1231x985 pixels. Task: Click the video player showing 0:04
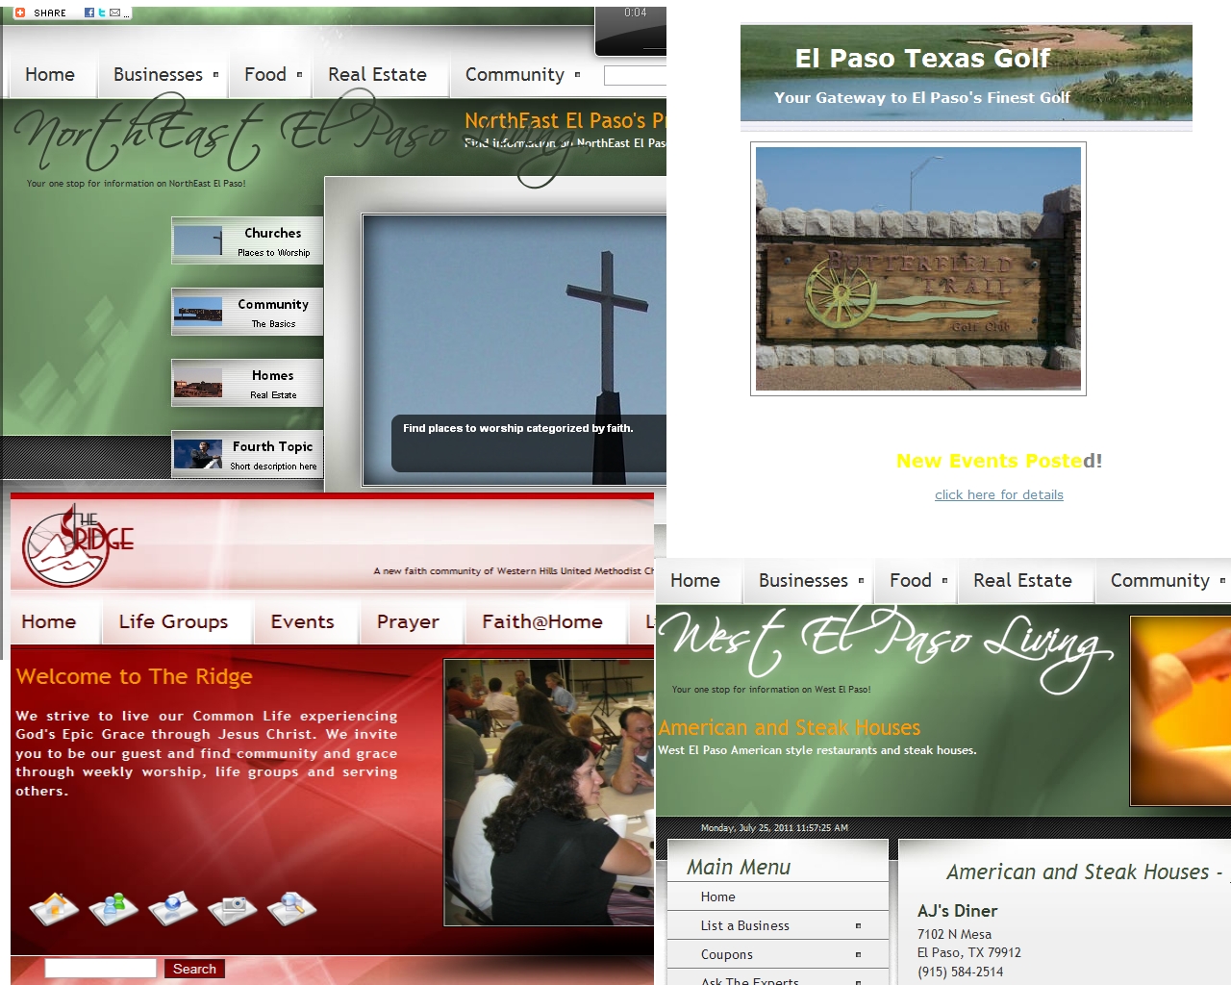point(631,31)
